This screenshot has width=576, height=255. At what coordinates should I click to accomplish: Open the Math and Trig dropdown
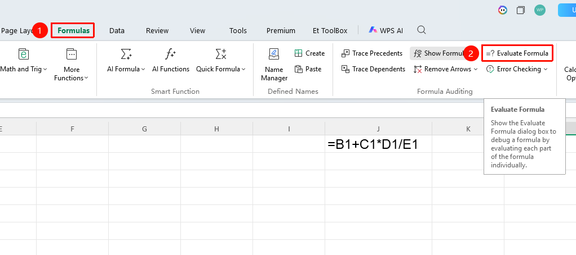(23, 69)
